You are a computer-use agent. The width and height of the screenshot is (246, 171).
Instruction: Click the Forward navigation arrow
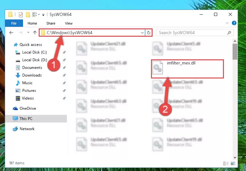click(x=20, y=33)
